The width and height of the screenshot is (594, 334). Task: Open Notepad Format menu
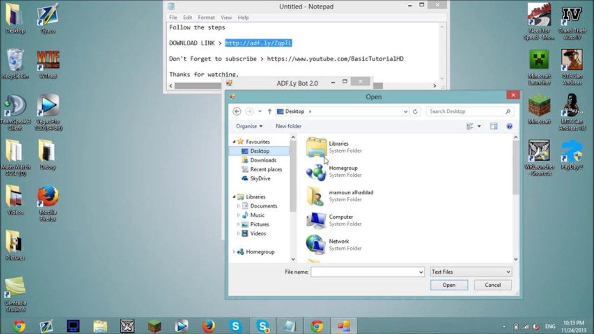click(x=206, y=18)
